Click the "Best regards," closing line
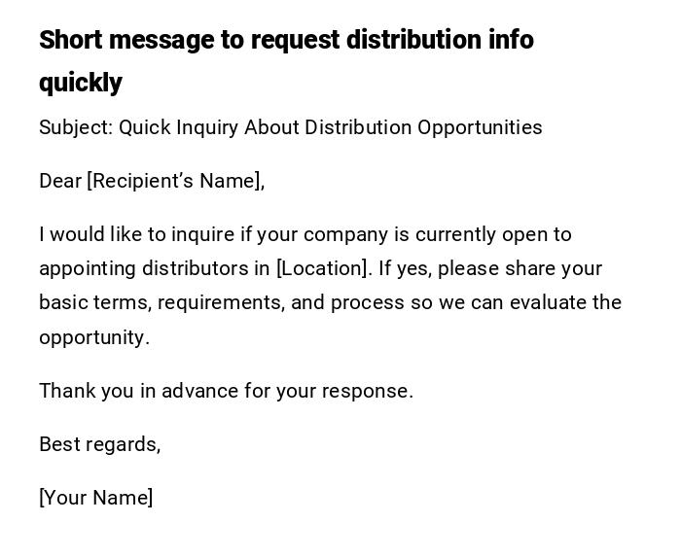 99,444
